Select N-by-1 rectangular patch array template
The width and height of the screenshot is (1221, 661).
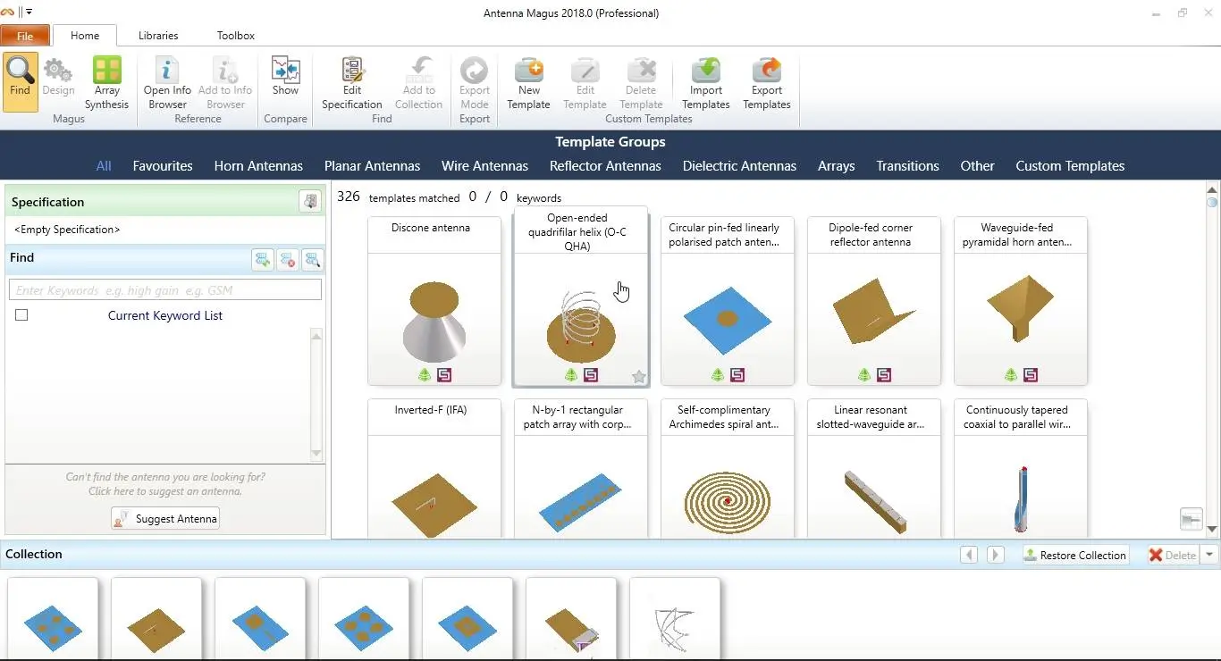point(581,468)
